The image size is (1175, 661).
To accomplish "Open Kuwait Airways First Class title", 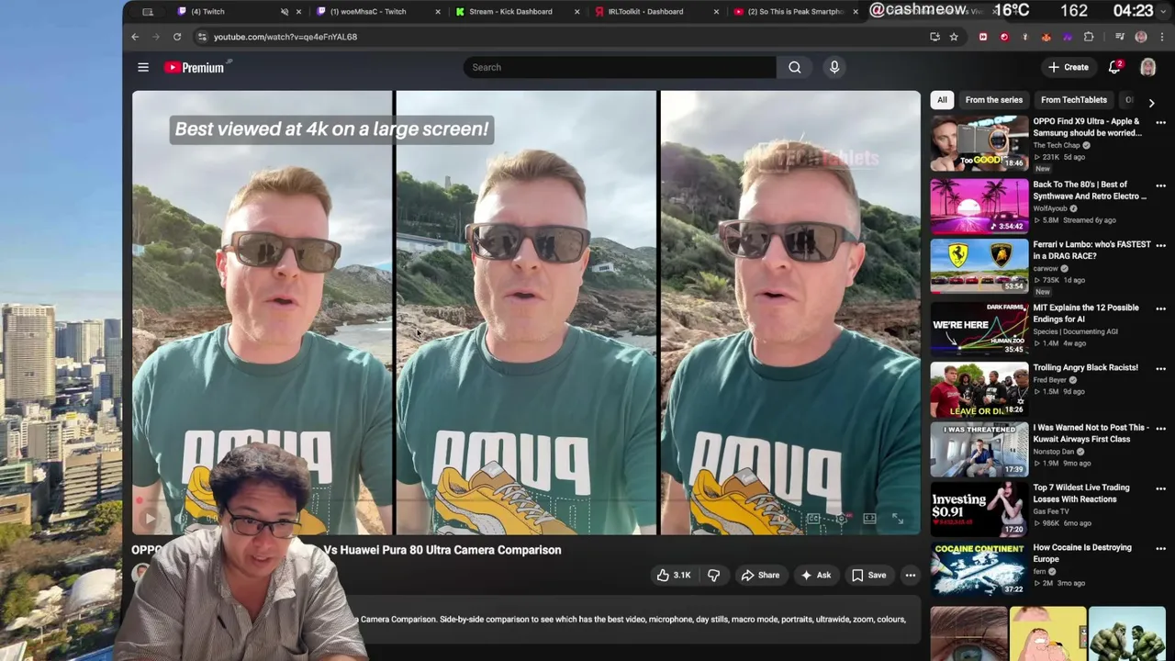I will [x=1091, y=433].
